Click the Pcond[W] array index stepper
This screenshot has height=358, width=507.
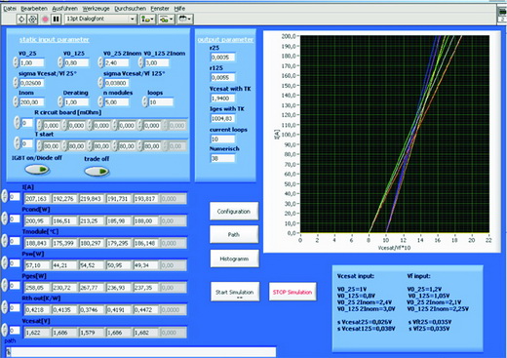click(5, 219)
